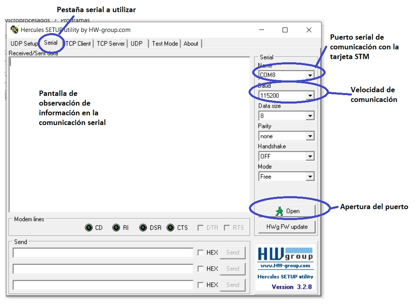Click the CTS modem line indicator
The image size is (416, 305).
coord(170,228)
